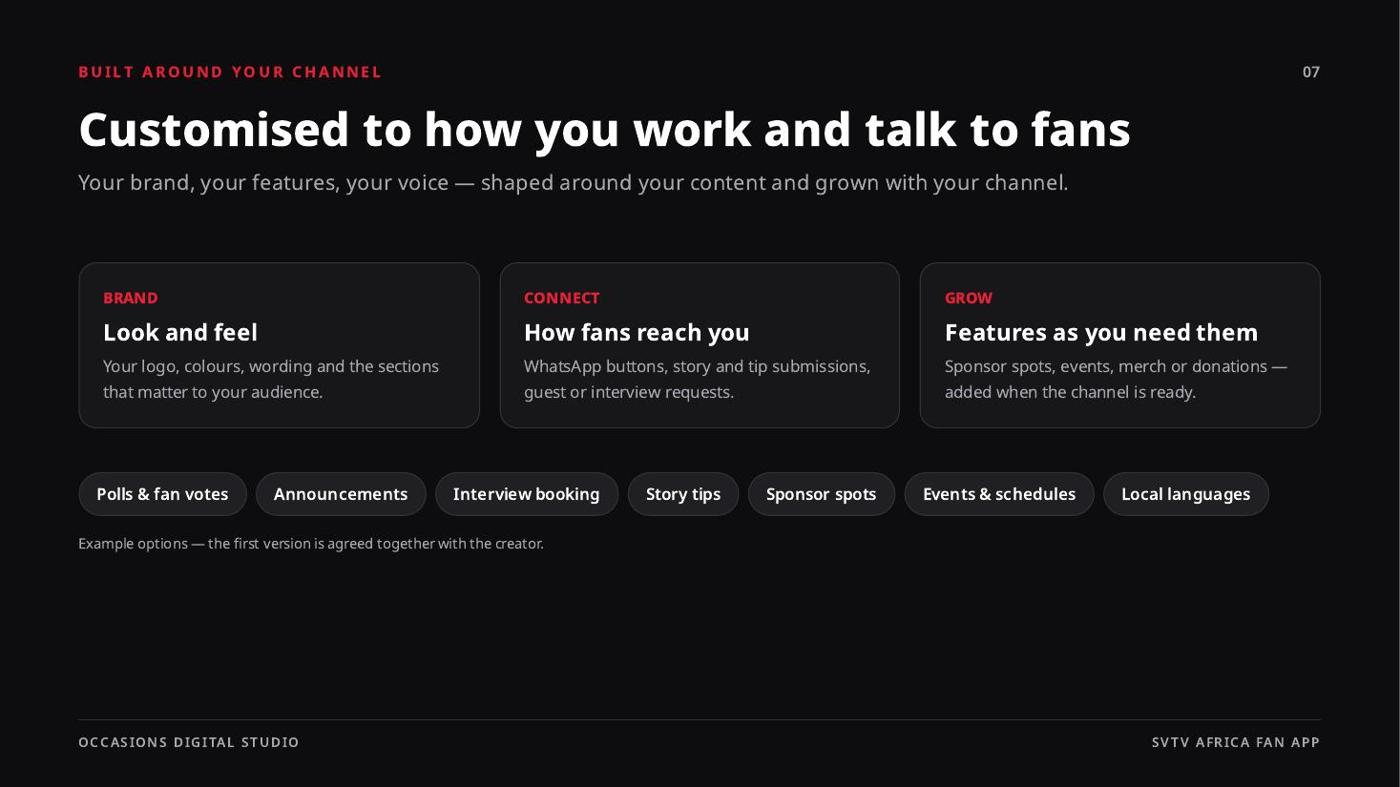Click the main title 'Customised to how you work'
This screenshot has width=1400, height=787.
(604, 130)
